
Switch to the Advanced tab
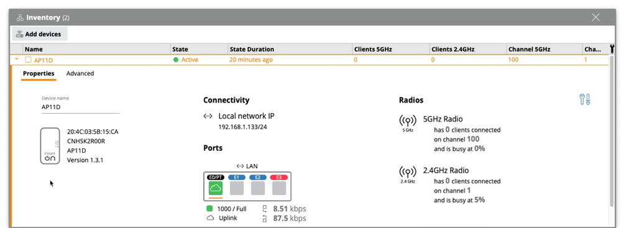click(80, 74)
